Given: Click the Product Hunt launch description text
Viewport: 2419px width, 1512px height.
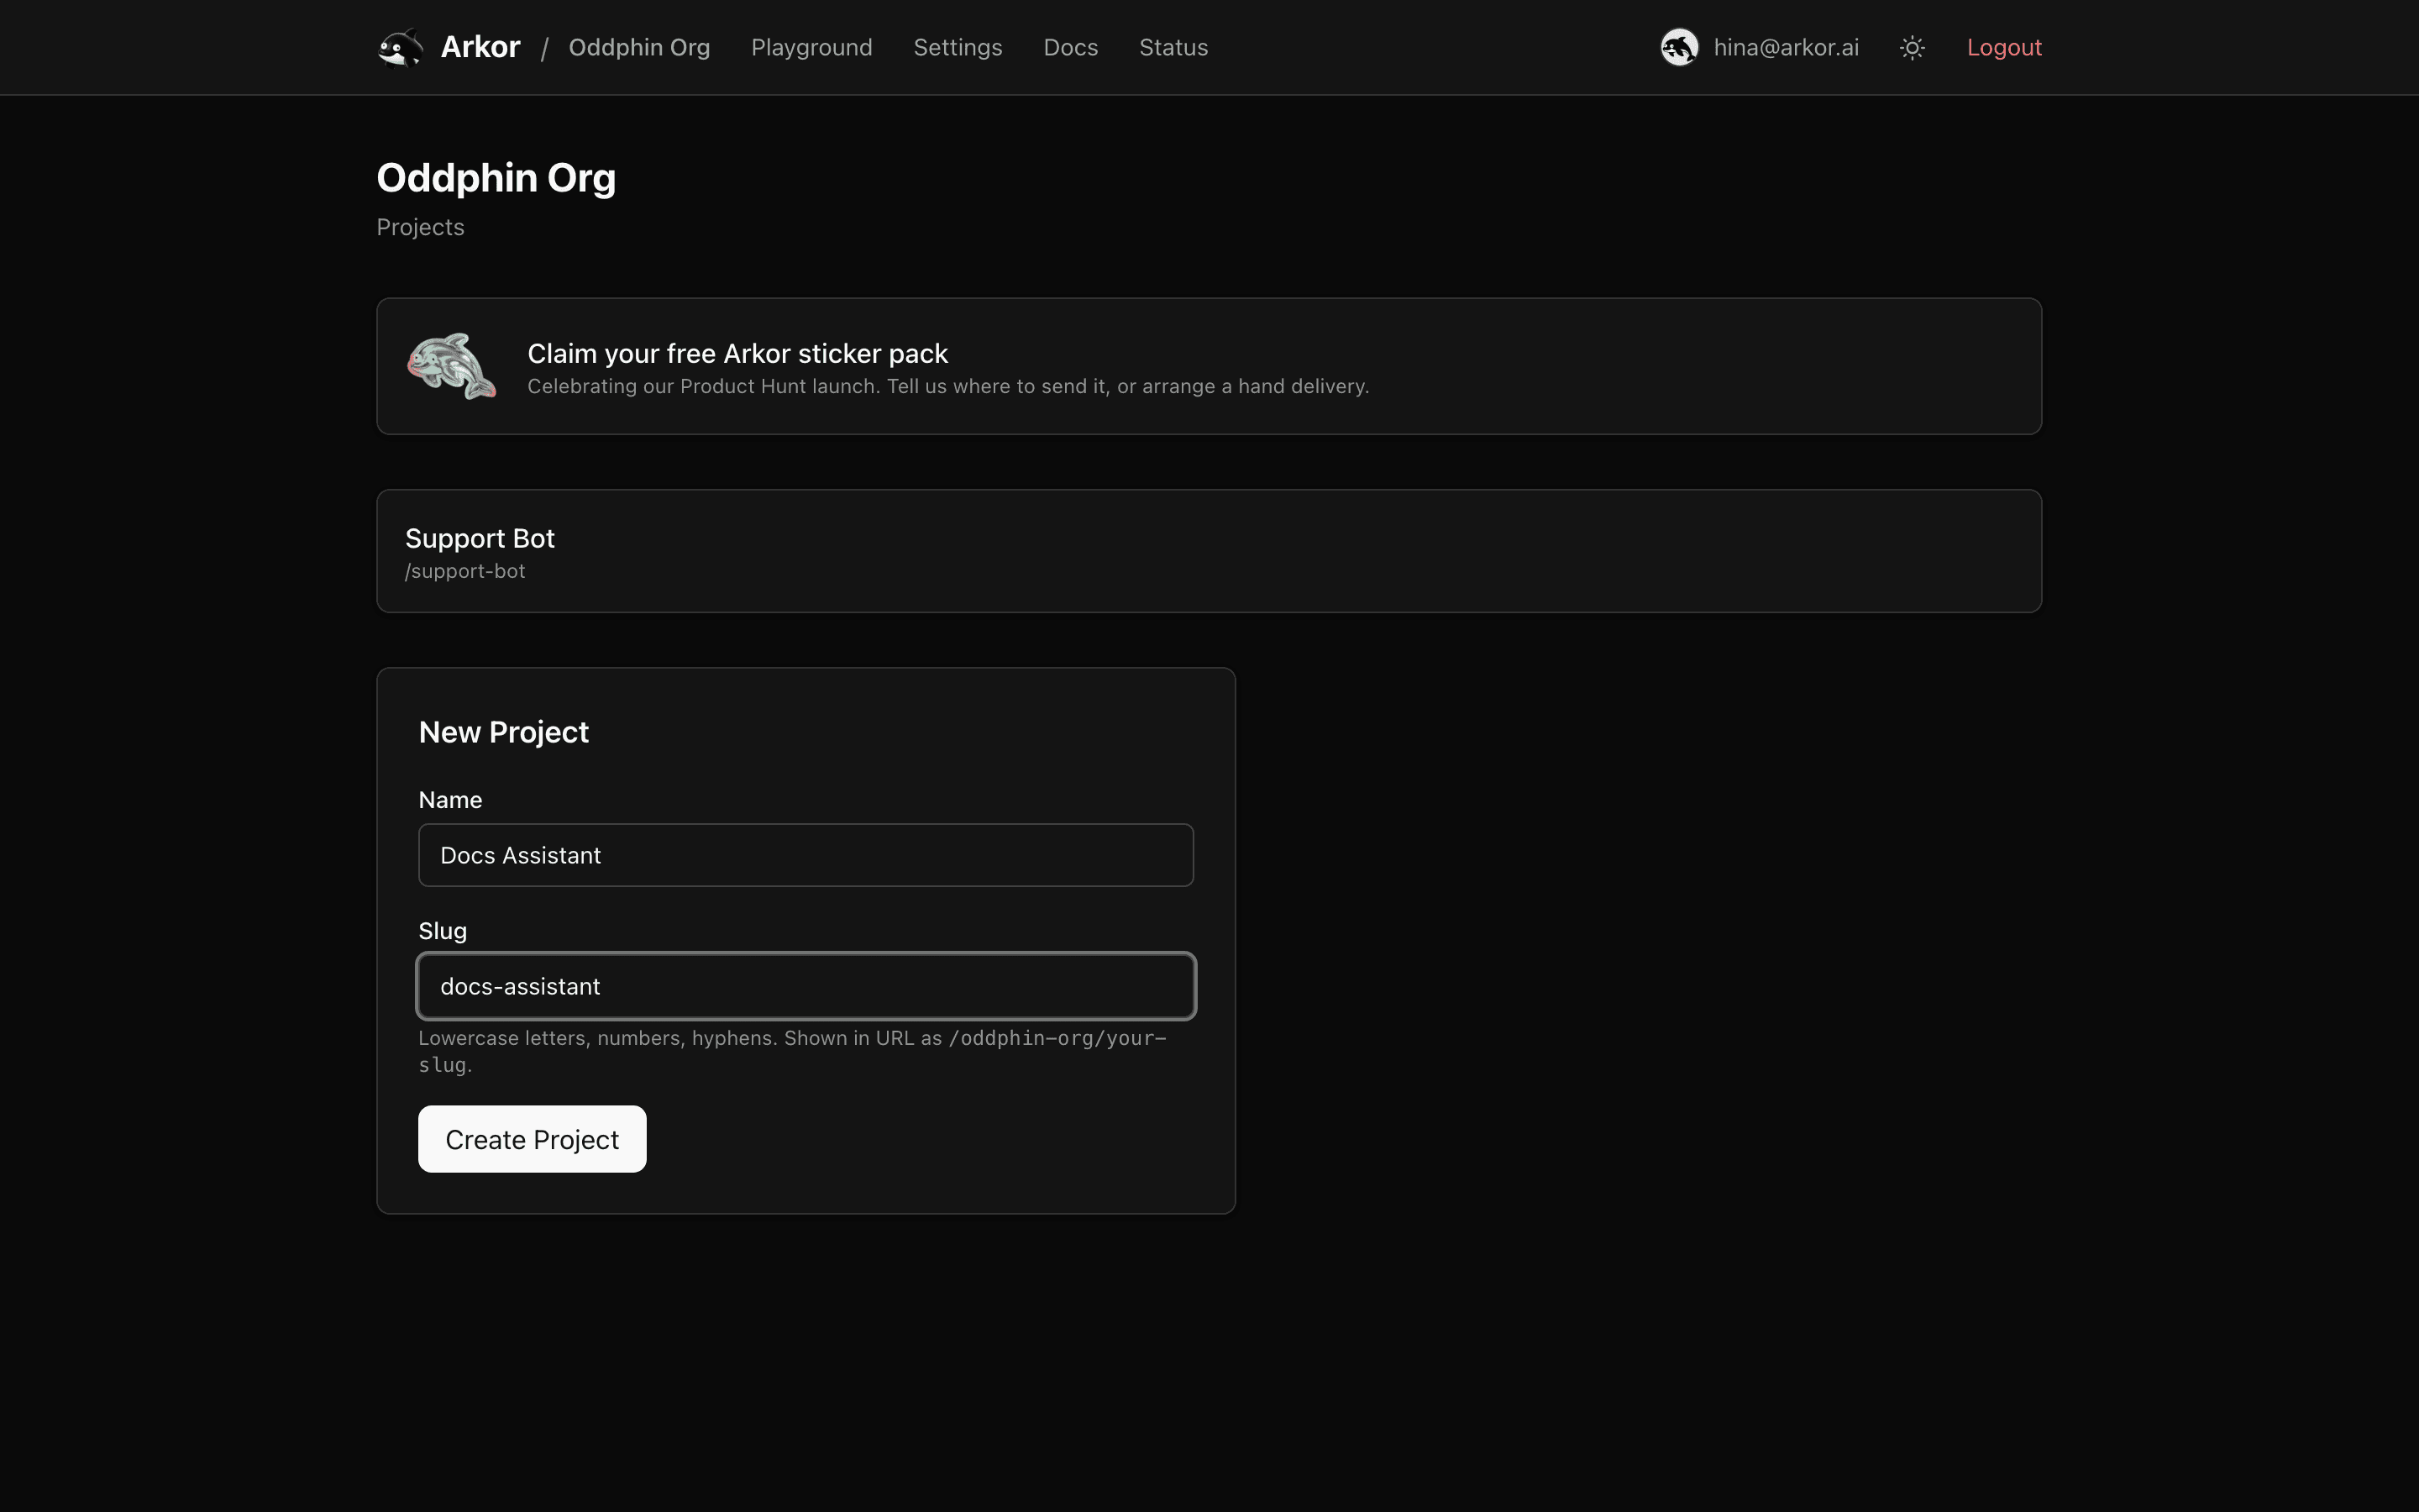Looking at the screenshot, I should 947,386.
